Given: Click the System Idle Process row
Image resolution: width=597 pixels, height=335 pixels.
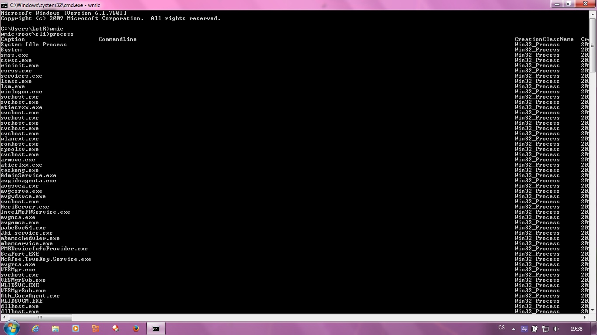Looking at the screenshot, I should tap(34, 44).
